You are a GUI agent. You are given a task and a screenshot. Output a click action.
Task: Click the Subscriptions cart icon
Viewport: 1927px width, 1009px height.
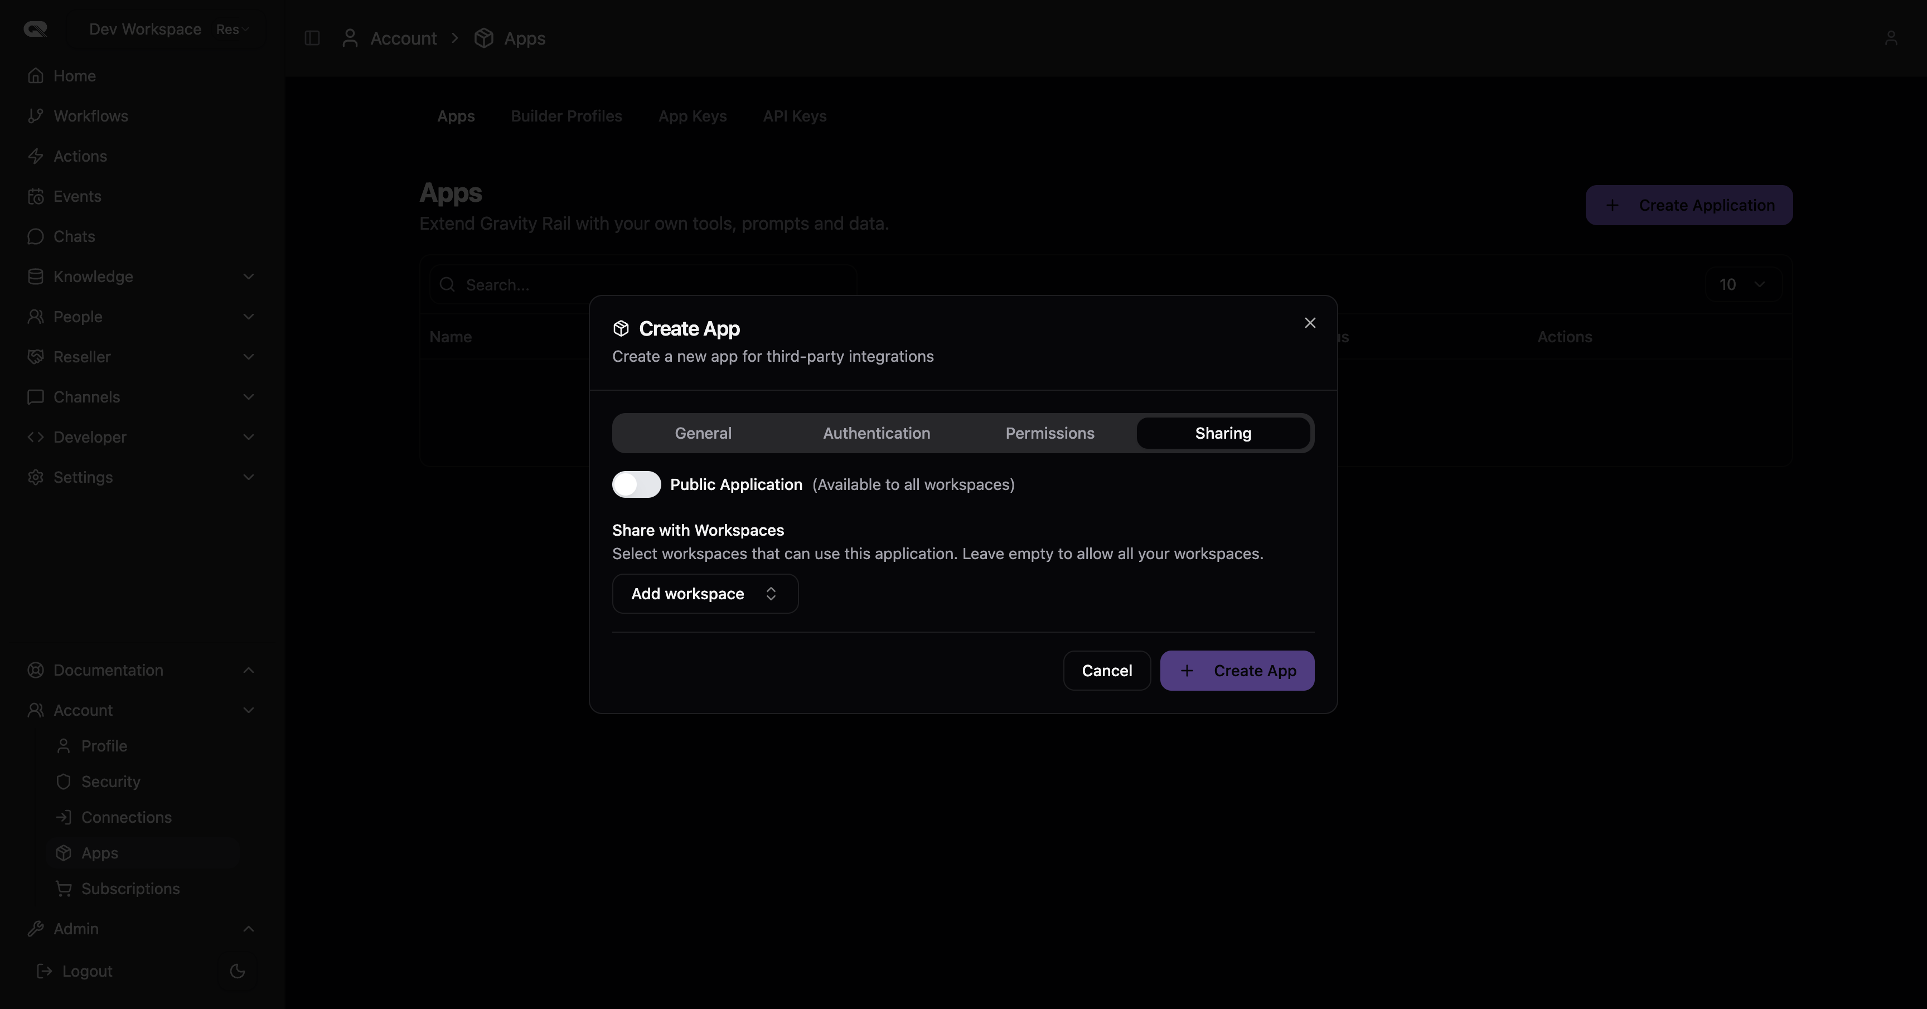(x=64, y=889)
